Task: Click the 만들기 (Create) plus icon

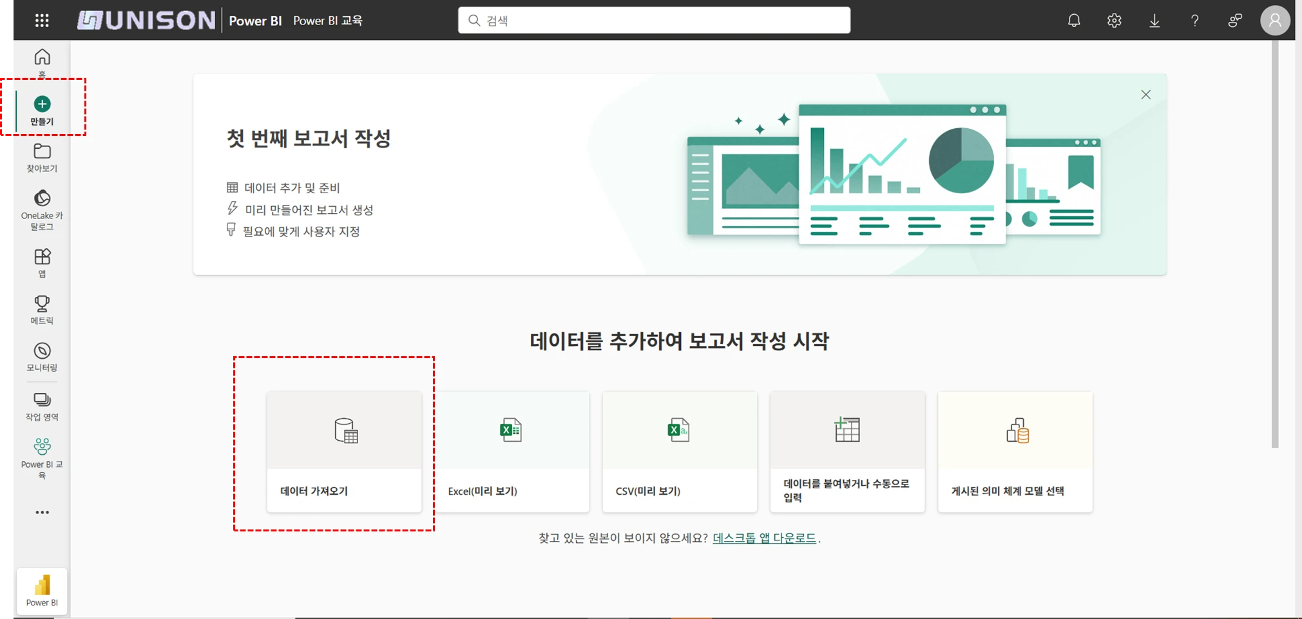Action: pyautogui.click(x=43, y=104)
